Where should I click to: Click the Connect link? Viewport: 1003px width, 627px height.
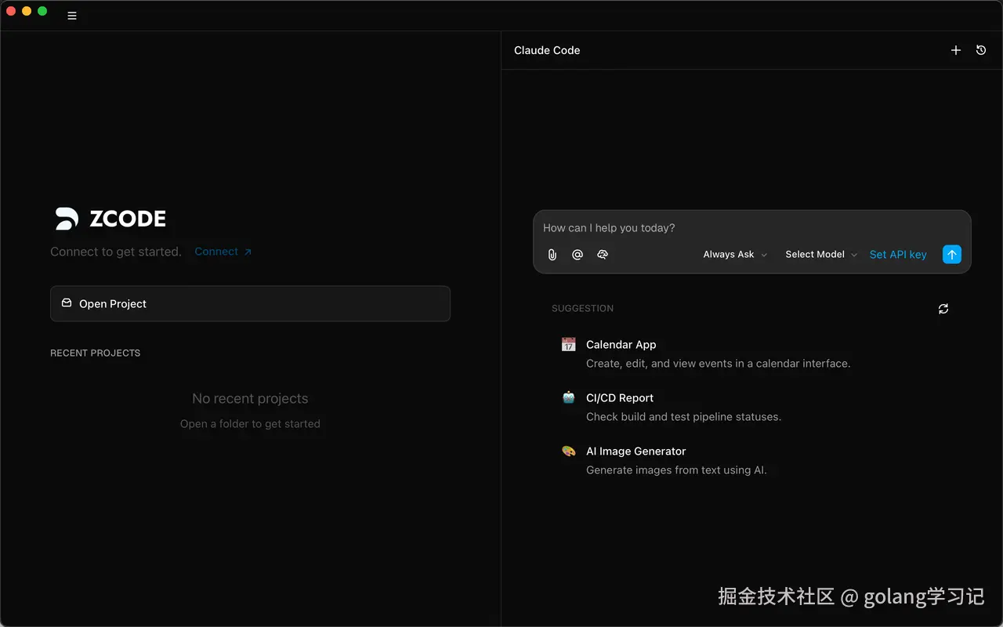tap(223, 252)
